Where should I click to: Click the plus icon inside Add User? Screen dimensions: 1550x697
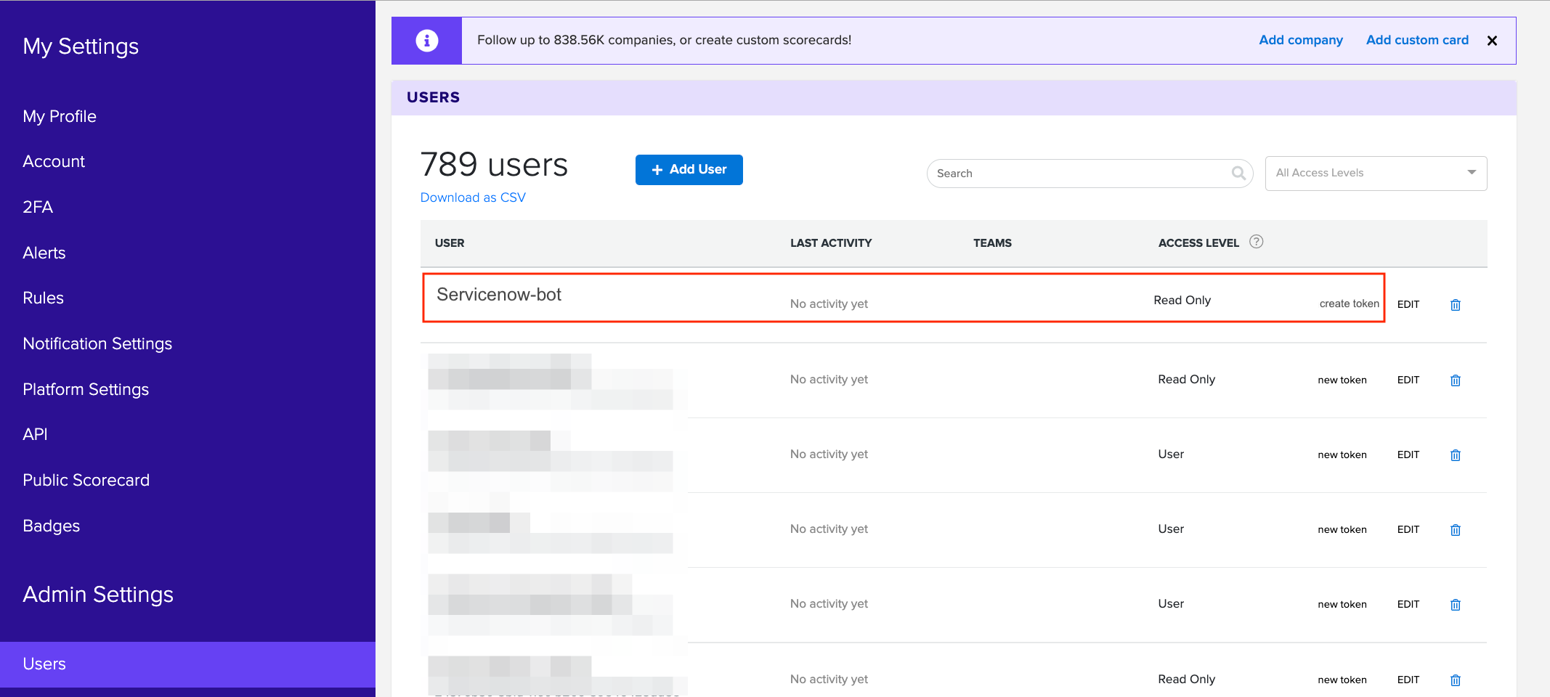coord(657,169)
